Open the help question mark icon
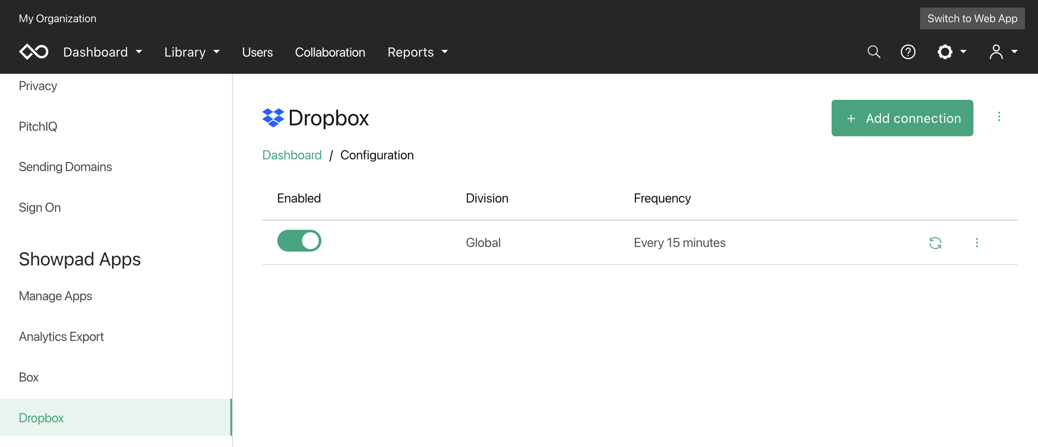The width and height of the screenshot is (1038, 447). (x=908, y=52)
